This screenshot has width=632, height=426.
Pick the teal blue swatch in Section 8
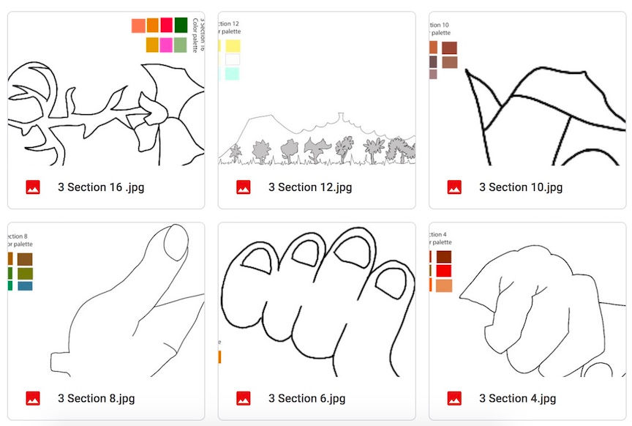25,285
